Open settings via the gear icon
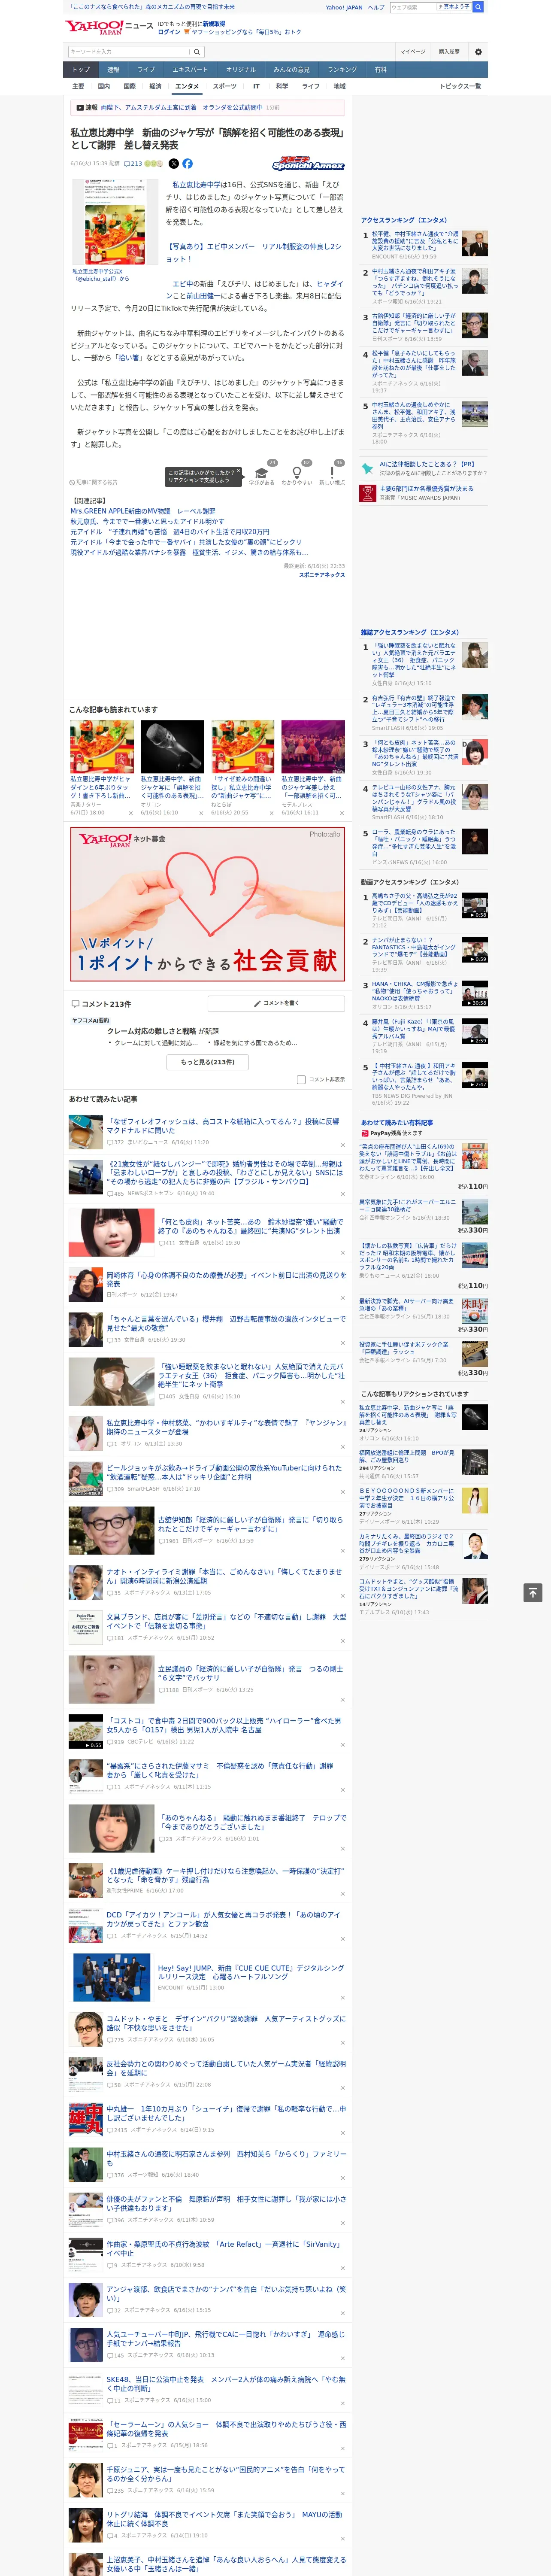 478,52
